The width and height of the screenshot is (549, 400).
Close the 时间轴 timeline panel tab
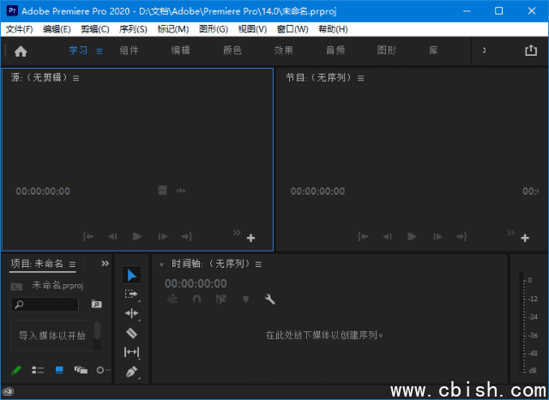(161, 264)
